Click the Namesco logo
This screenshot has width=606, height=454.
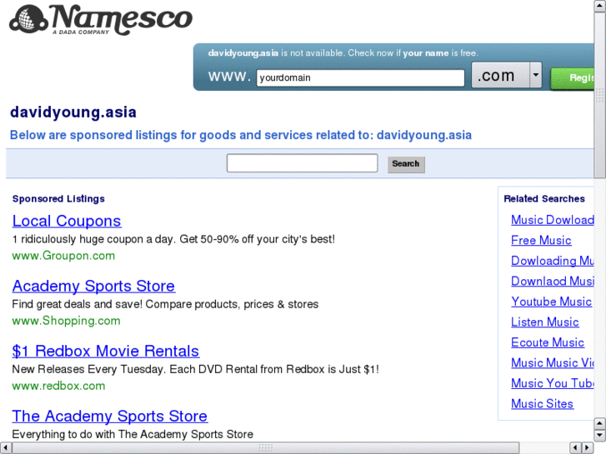pos(100,20)
